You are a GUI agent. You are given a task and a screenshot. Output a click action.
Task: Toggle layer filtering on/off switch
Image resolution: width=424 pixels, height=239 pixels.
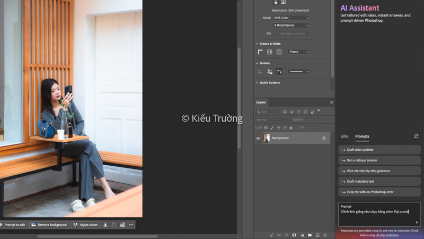click(x=319, y=110)
